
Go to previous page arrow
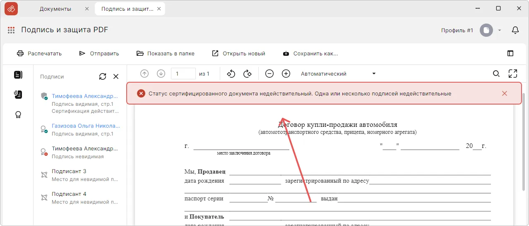(144, 74)
